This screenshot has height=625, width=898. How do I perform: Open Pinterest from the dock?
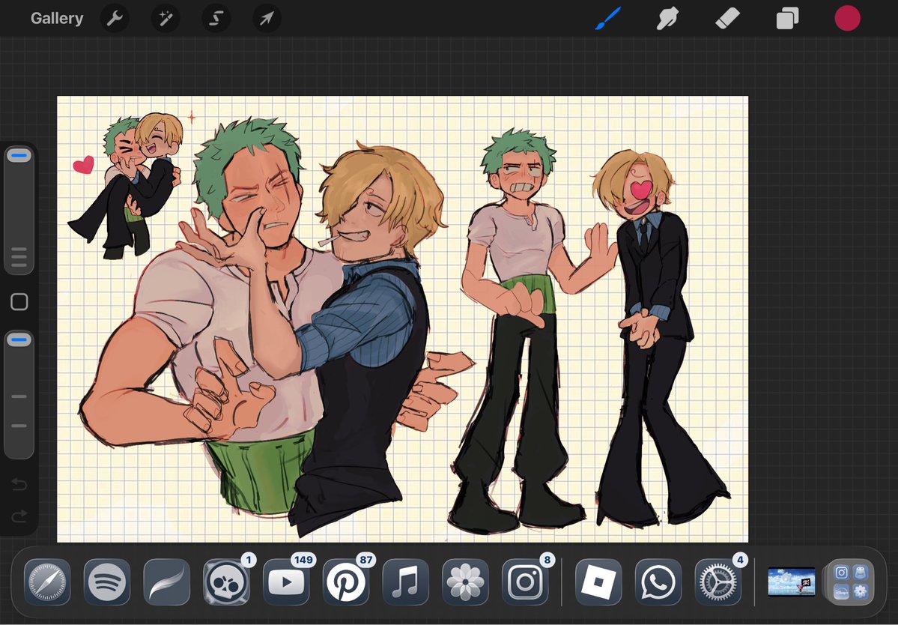[x=346, y=582]
